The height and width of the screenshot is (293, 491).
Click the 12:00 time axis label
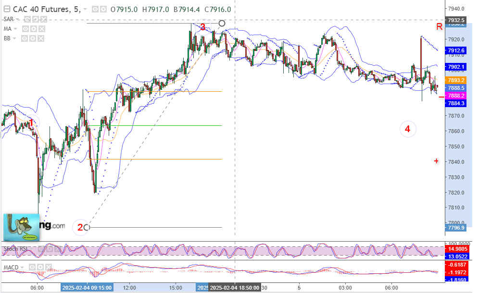(129, 288)
